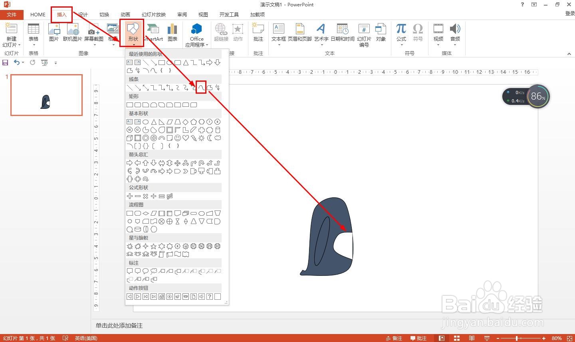This screenshot has height=342, width=575.
Task: Click notes area 单击此处添加备注
Action: 119,326
